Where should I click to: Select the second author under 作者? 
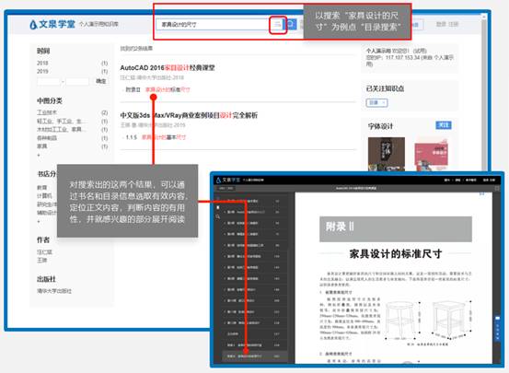(x=41, y=260)
